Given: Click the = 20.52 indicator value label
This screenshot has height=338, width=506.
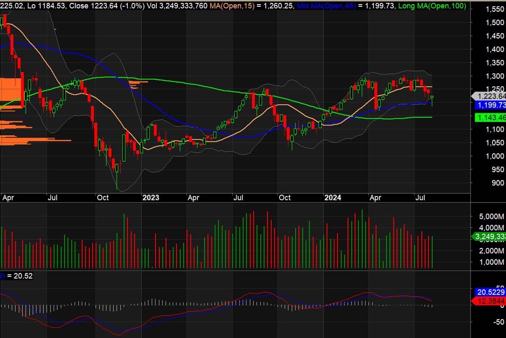Looking at the screenshot, I should coord(19,276).
